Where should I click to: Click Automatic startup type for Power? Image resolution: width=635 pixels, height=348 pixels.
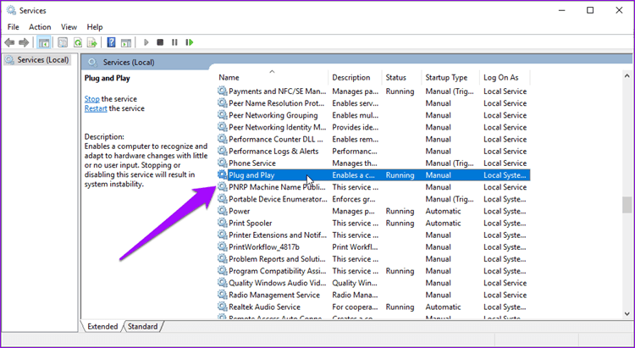coord(443,211)
